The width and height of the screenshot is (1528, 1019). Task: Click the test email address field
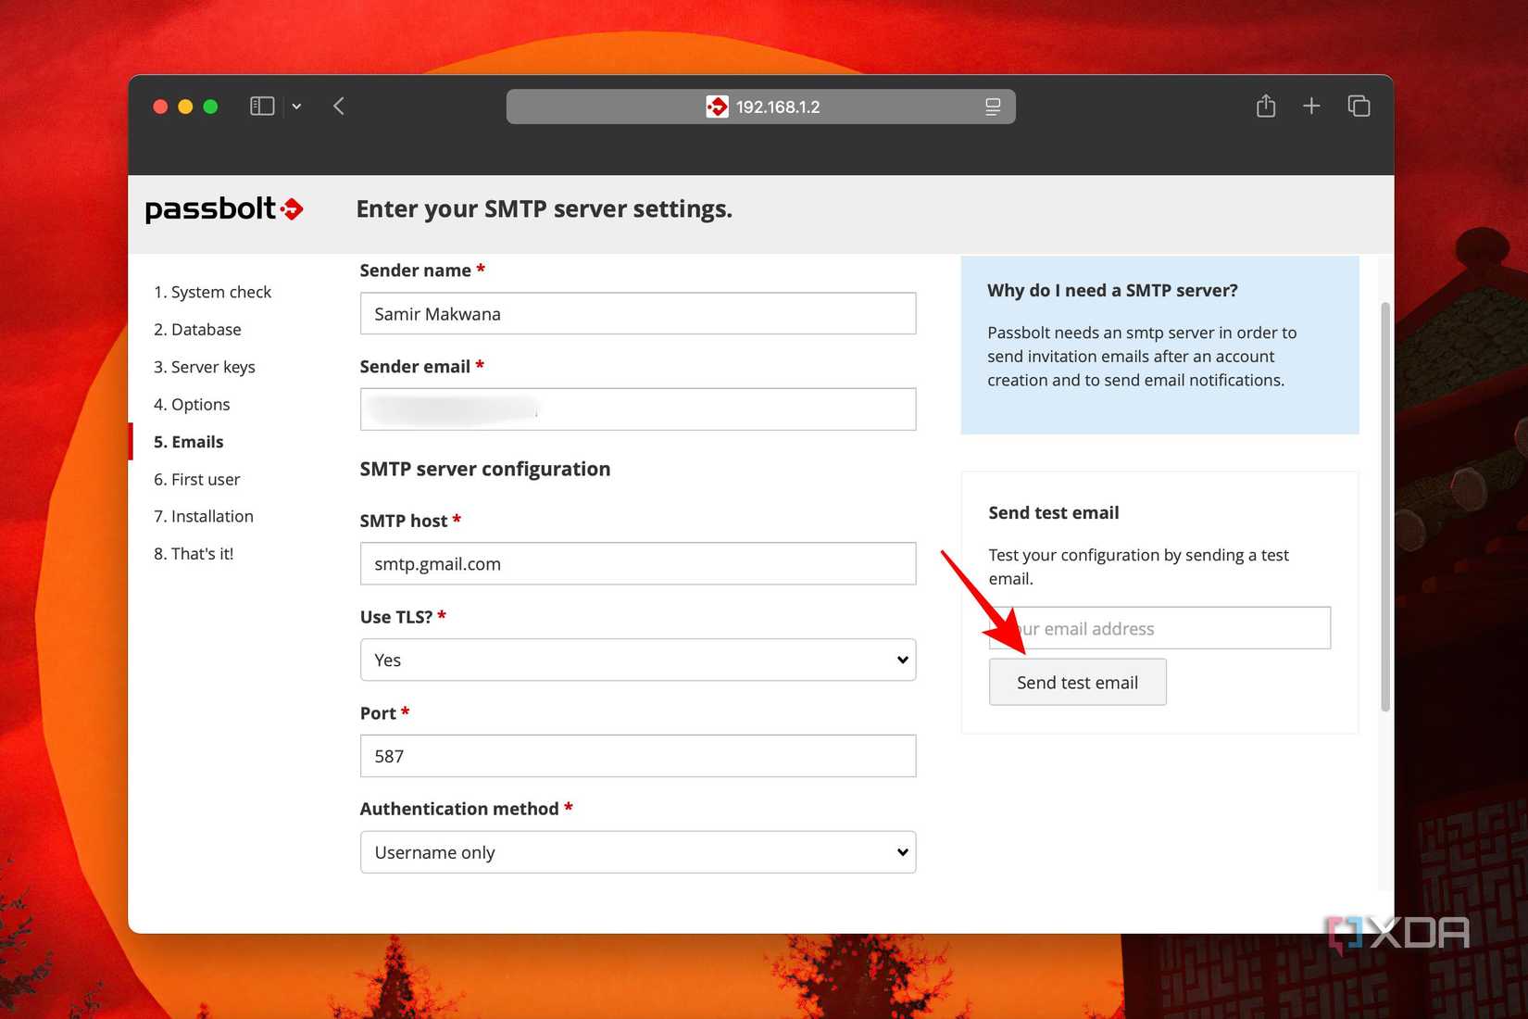pyautogui.click(x=1158, y=628)
